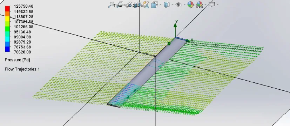This screenshot has height=126, width=290.
Task: Click the legend value 89004.88
Action: point(22,37)
